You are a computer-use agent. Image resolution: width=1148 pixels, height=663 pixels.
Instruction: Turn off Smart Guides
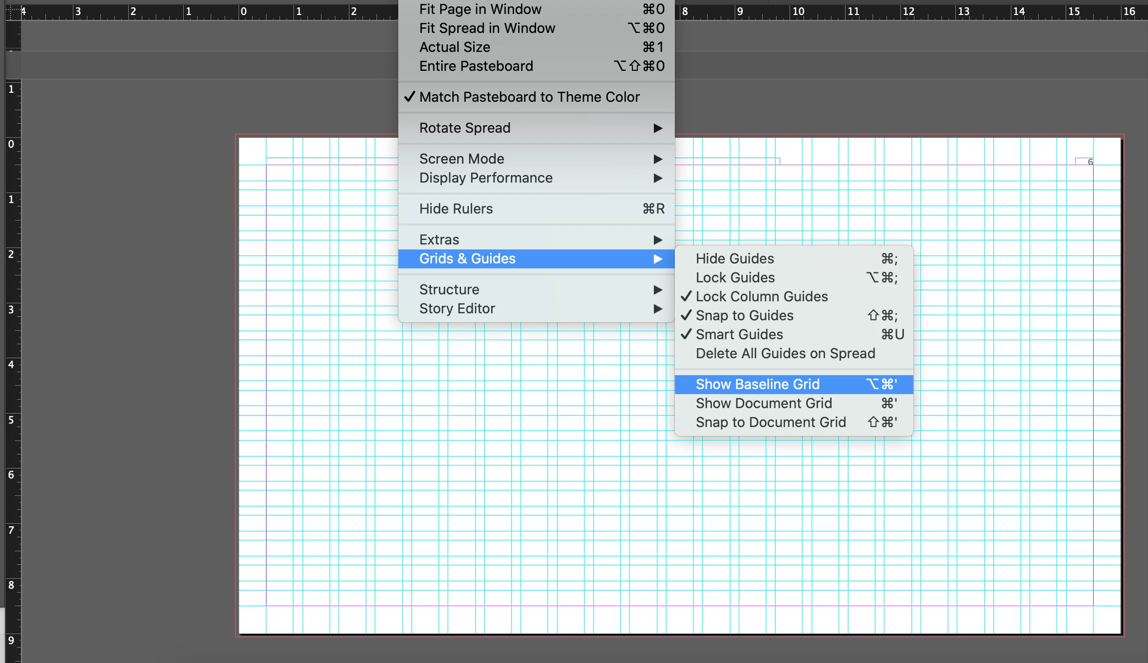[739, 334]
